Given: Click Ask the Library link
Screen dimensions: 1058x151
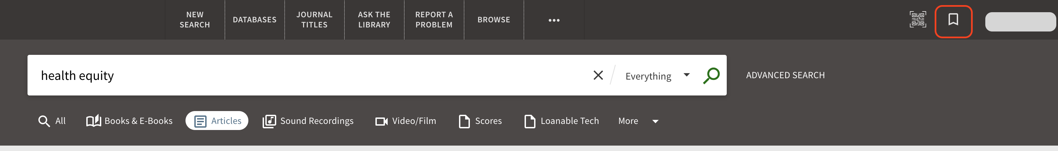Looking at the screenshot, I should 374,20.
